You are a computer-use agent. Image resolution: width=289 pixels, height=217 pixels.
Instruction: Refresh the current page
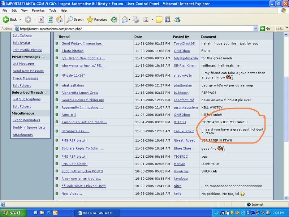(50, 20)
